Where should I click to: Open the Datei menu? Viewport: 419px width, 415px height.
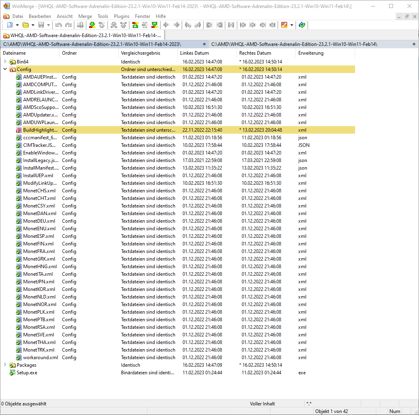(x=18, y=16)
